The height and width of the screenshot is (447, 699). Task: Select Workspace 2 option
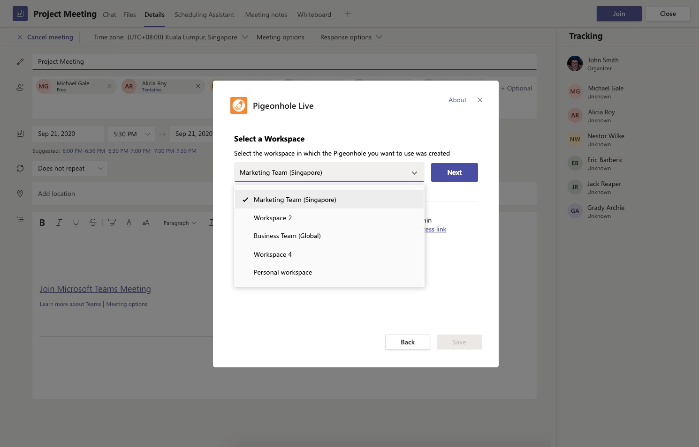click(329, 218)
